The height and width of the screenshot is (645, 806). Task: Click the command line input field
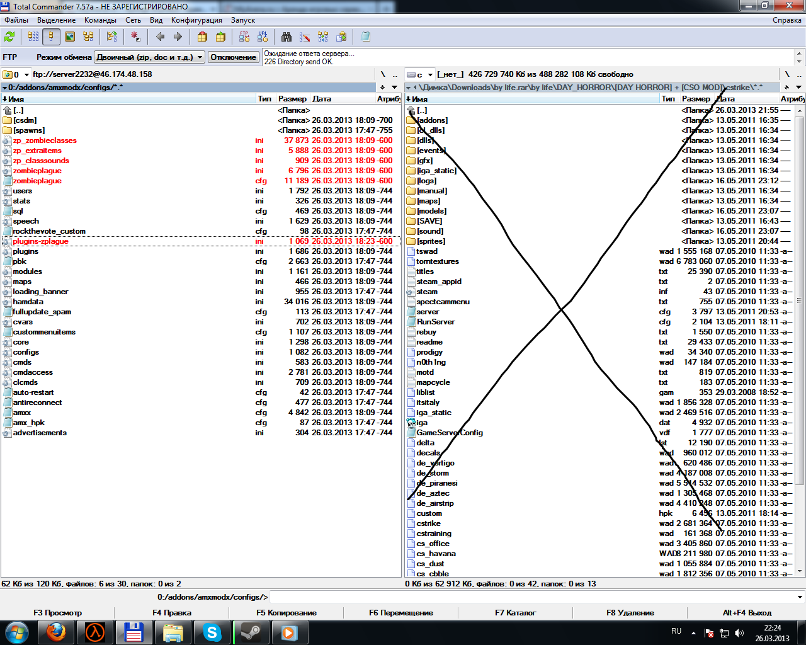(x=532, y=596)
